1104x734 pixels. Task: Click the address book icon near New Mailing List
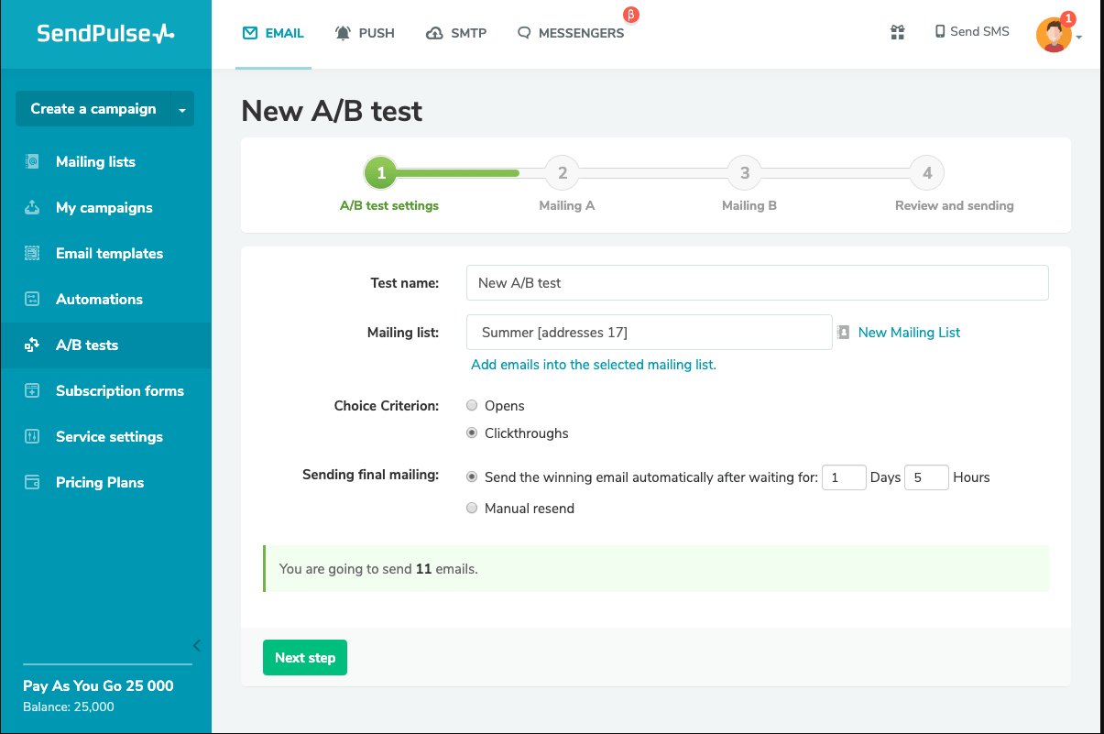(844, 333)
